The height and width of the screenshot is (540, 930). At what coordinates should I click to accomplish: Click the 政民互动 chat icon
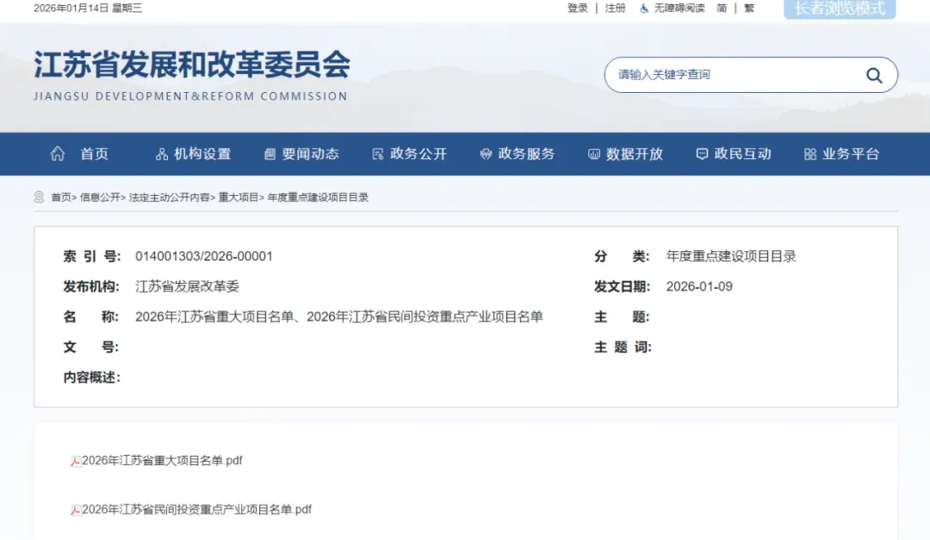click(702, 154)
